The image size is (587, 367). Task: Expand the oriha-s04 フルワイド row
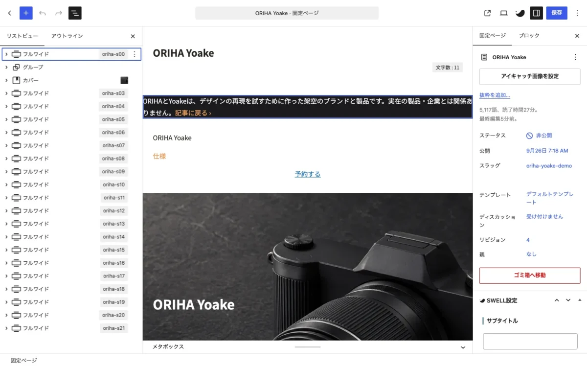(x=6, y=106)
